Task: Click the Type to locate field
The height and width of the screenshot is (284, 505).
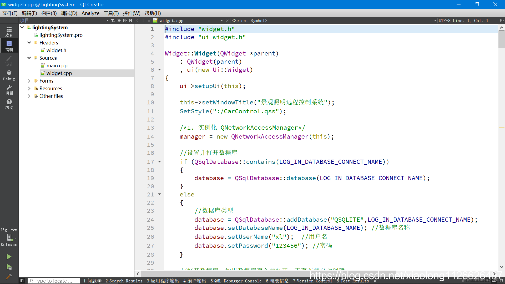Action: click(x=54, y=281)
